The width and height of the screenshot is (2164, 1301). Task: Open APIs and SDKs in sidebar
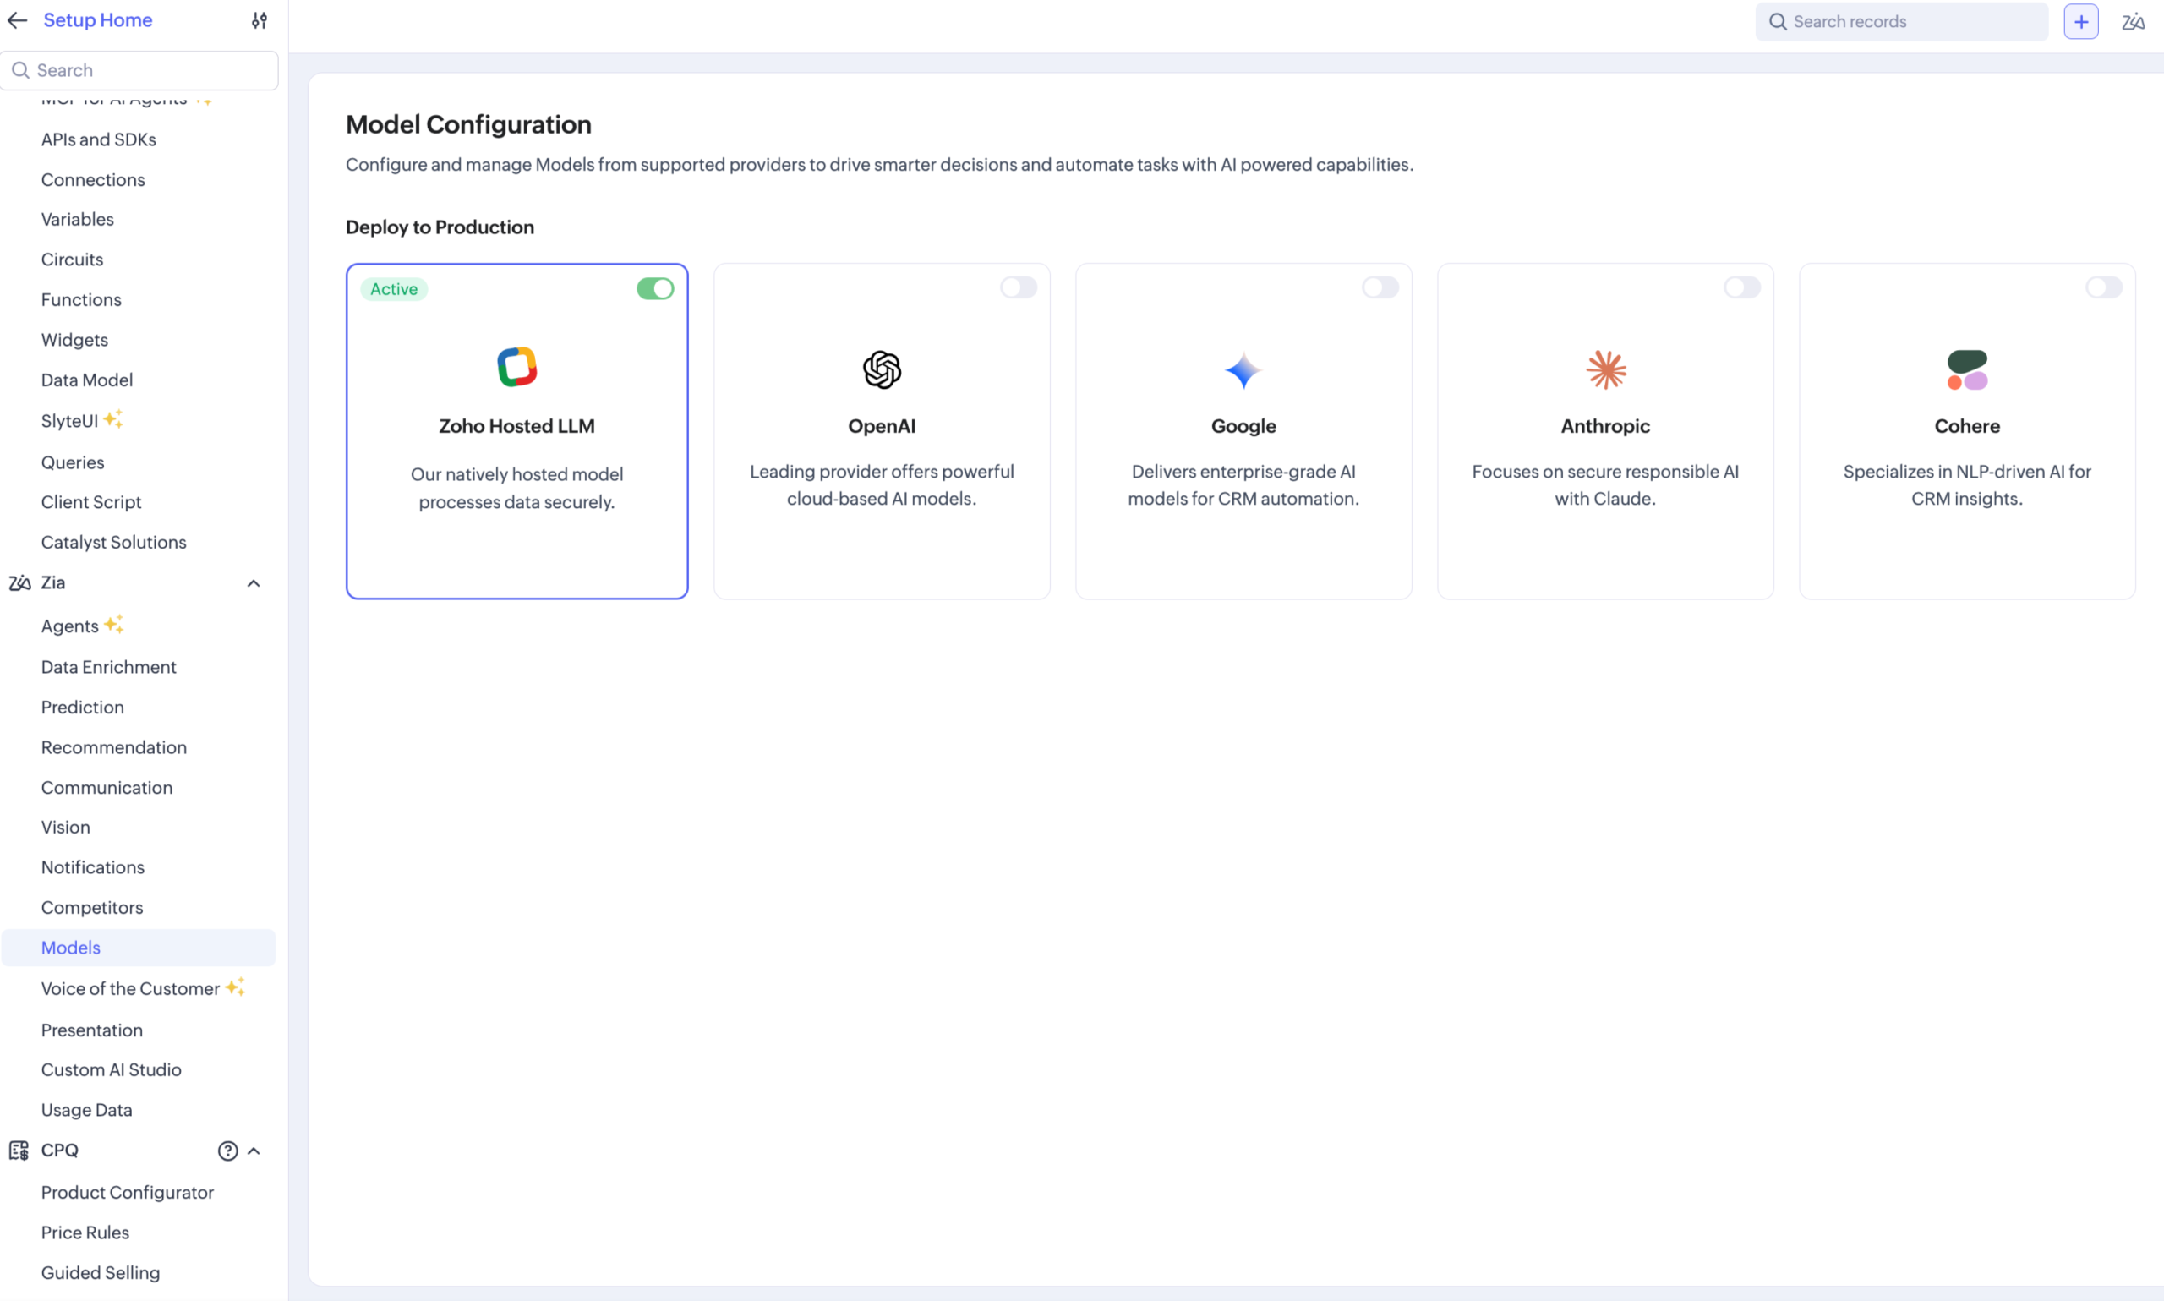coord(98,139)
